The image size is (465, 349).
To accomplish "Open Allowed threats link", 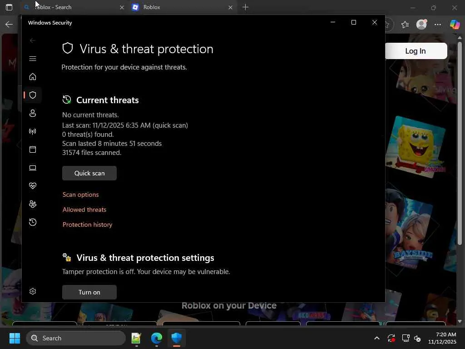I will coord(84,209).
